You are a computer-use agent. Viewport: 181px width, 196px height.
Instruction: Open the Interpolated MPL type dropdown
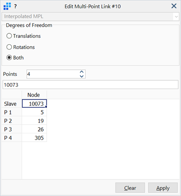pos(90,17)
